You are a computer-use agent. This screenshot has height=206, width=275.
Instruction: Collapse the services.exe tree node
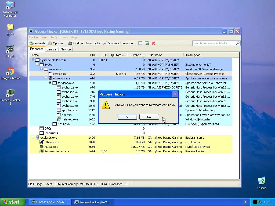point(50,83)
